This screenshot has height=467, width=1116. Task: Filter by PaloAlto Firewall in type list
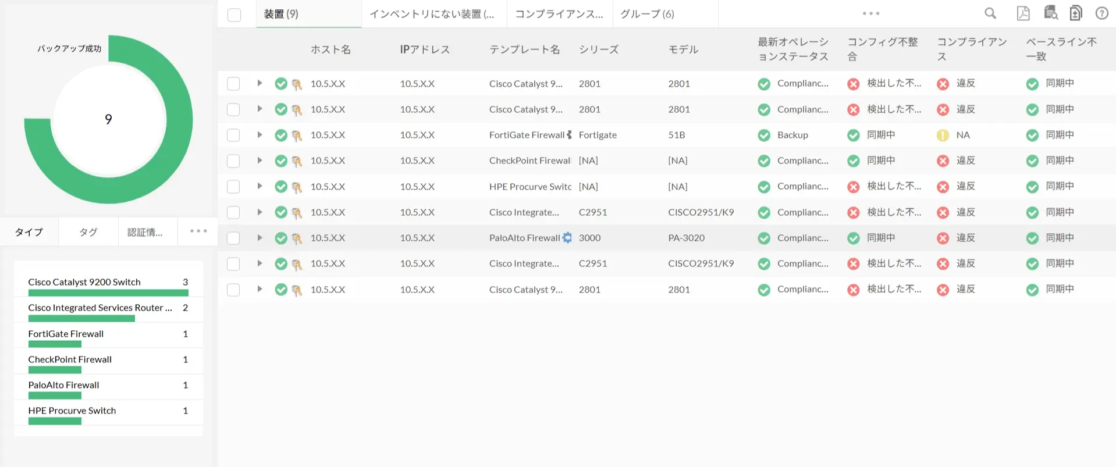pyautogui.click(x=63, y=385)
